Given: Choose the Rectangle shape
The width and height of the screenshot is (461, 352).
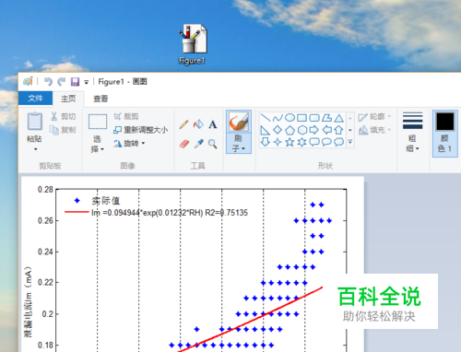Looking at the screenshot, I should click(302, 118).
